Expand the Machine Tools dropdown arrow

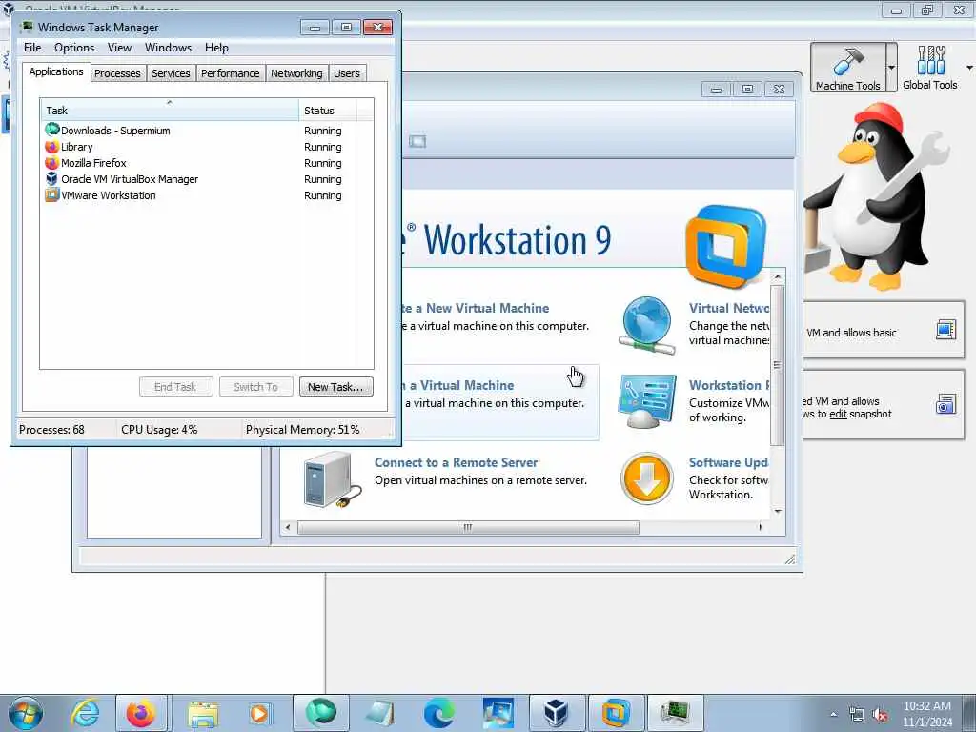coord(891,68)
